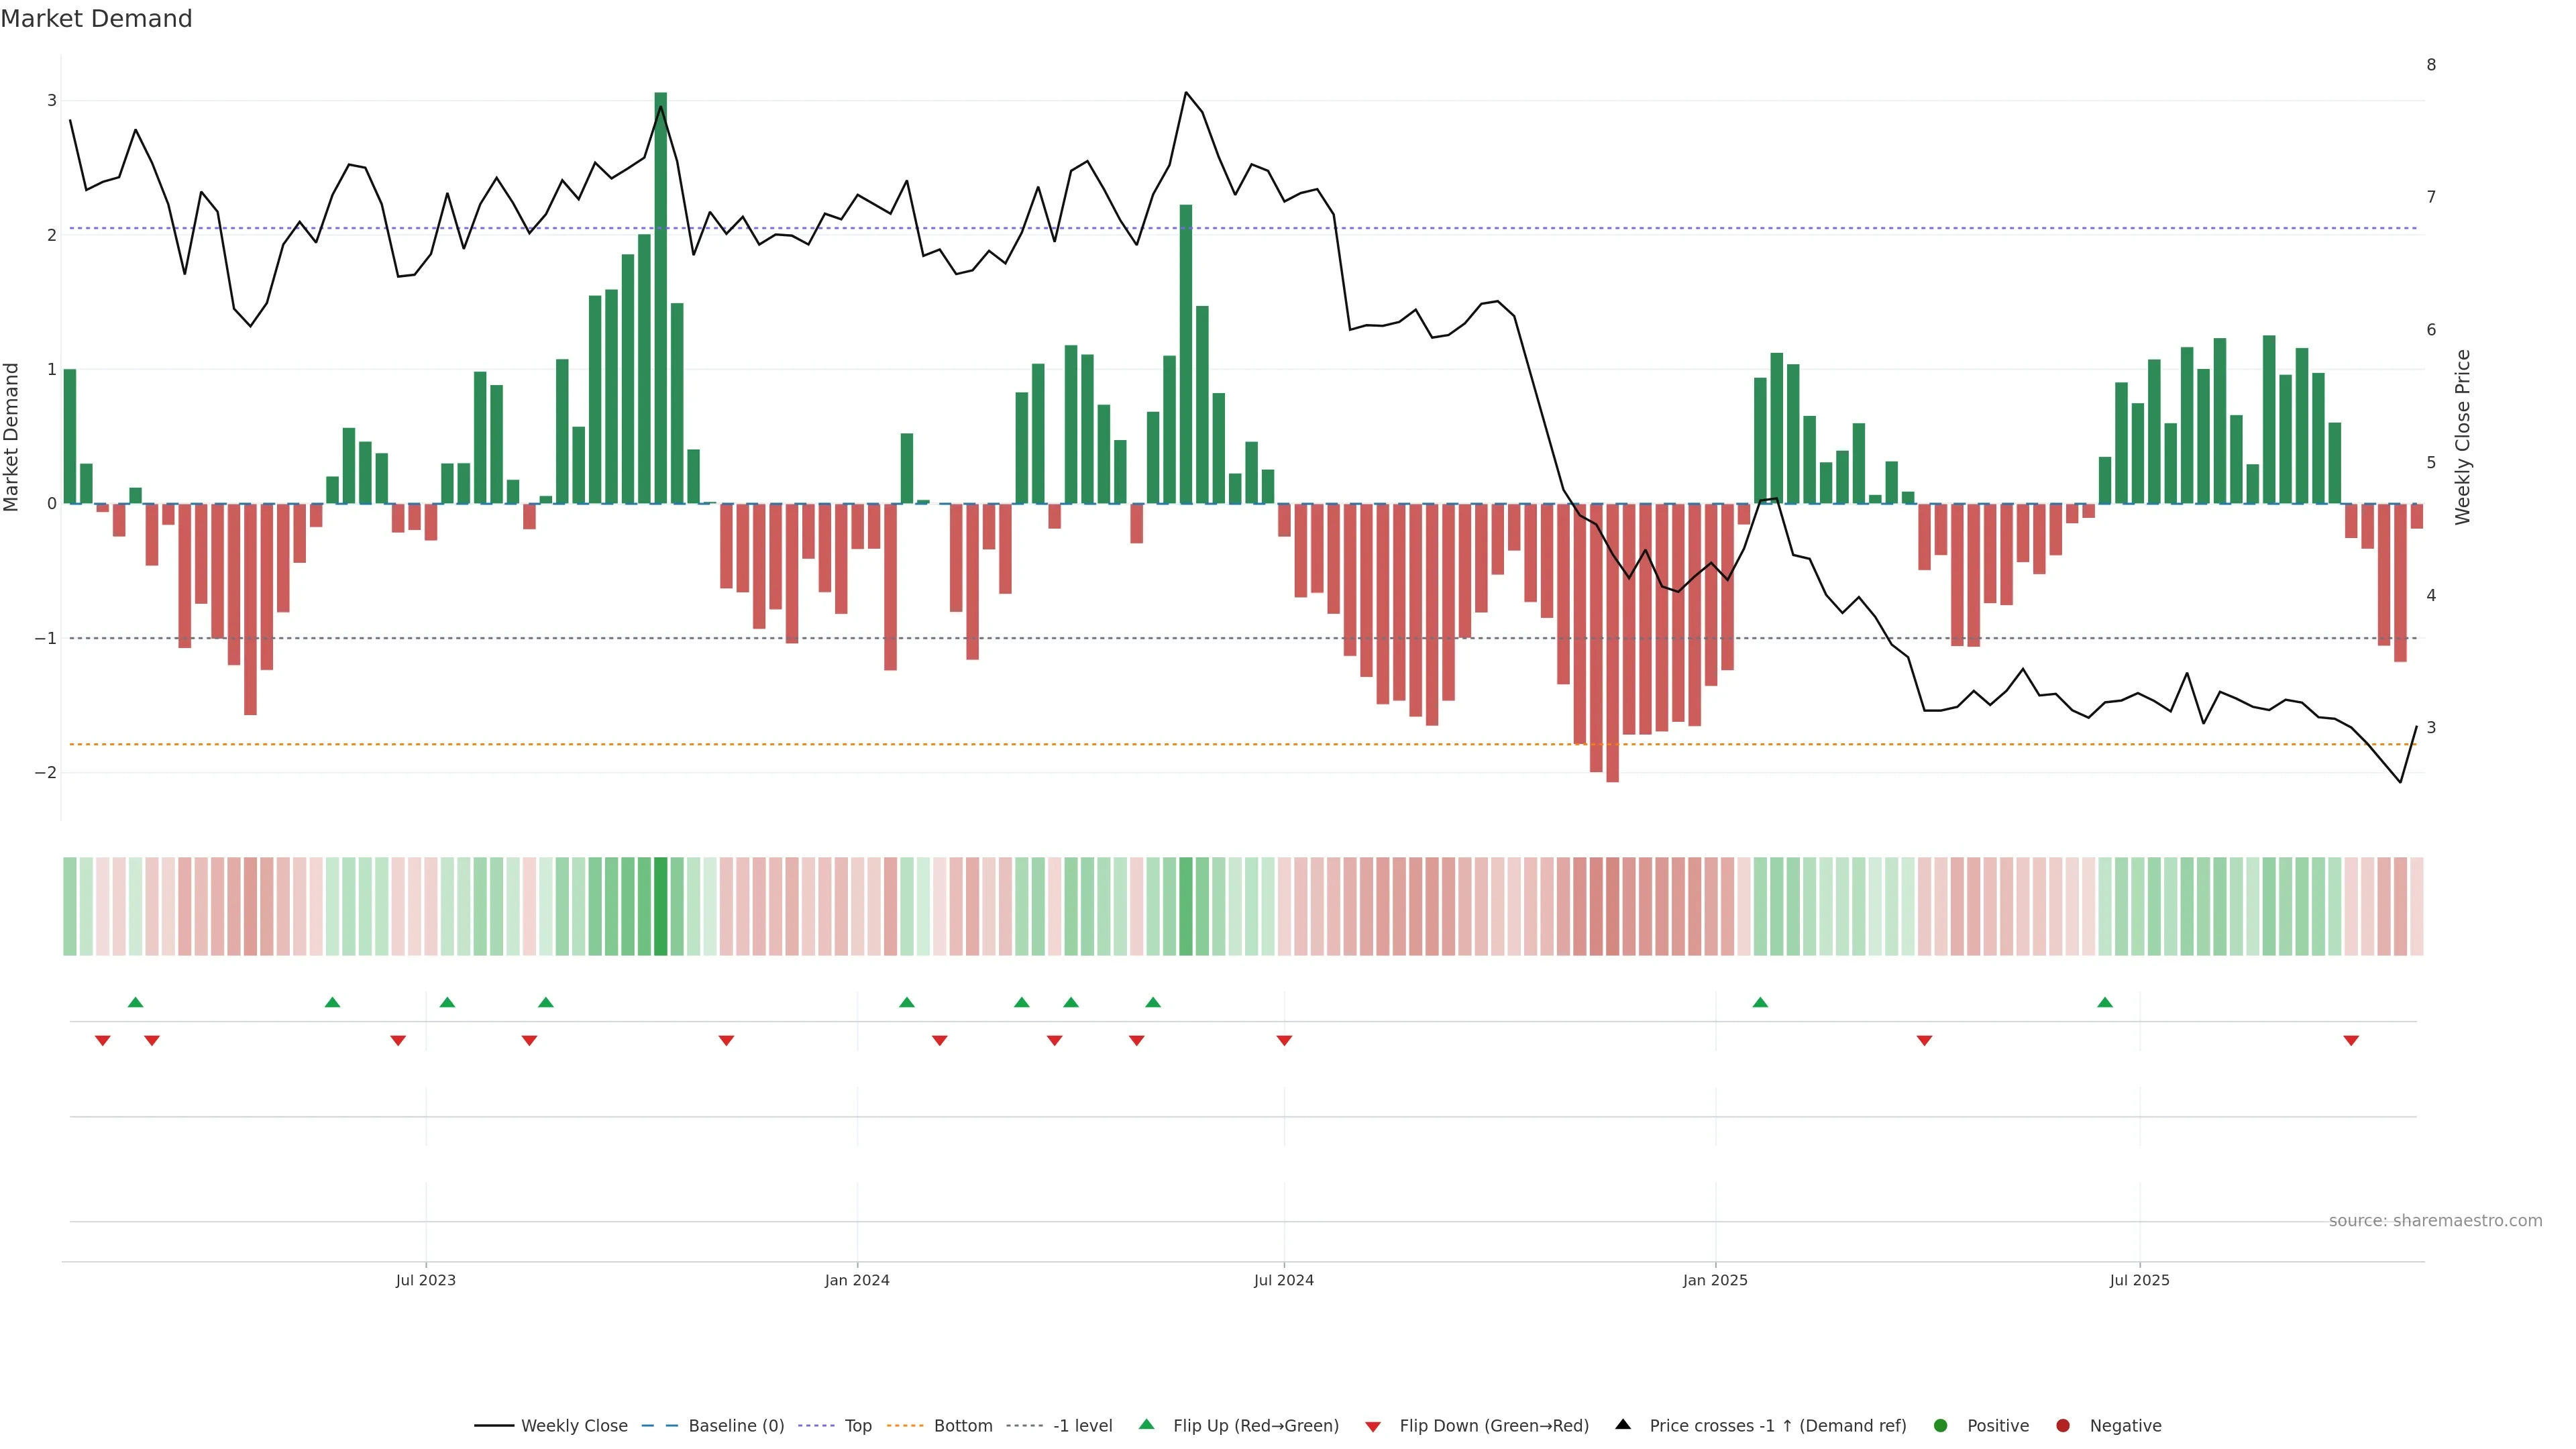
Task: Click the Jul 2025 x-axis label
Action: point(2139,1280)
